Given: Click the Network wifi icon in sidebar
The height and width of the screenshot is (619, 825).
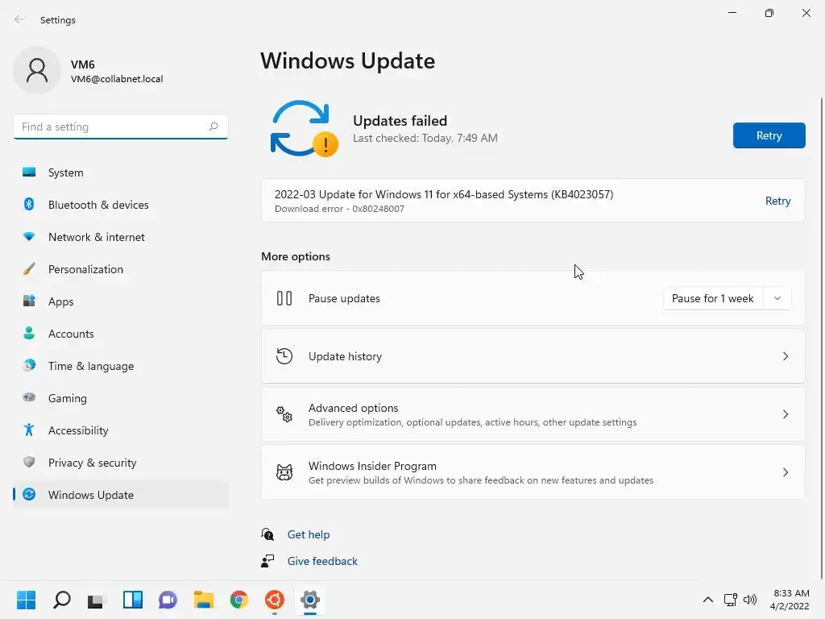Looking at the screenshot, I should pyautogui.click(x=29, y=236).
